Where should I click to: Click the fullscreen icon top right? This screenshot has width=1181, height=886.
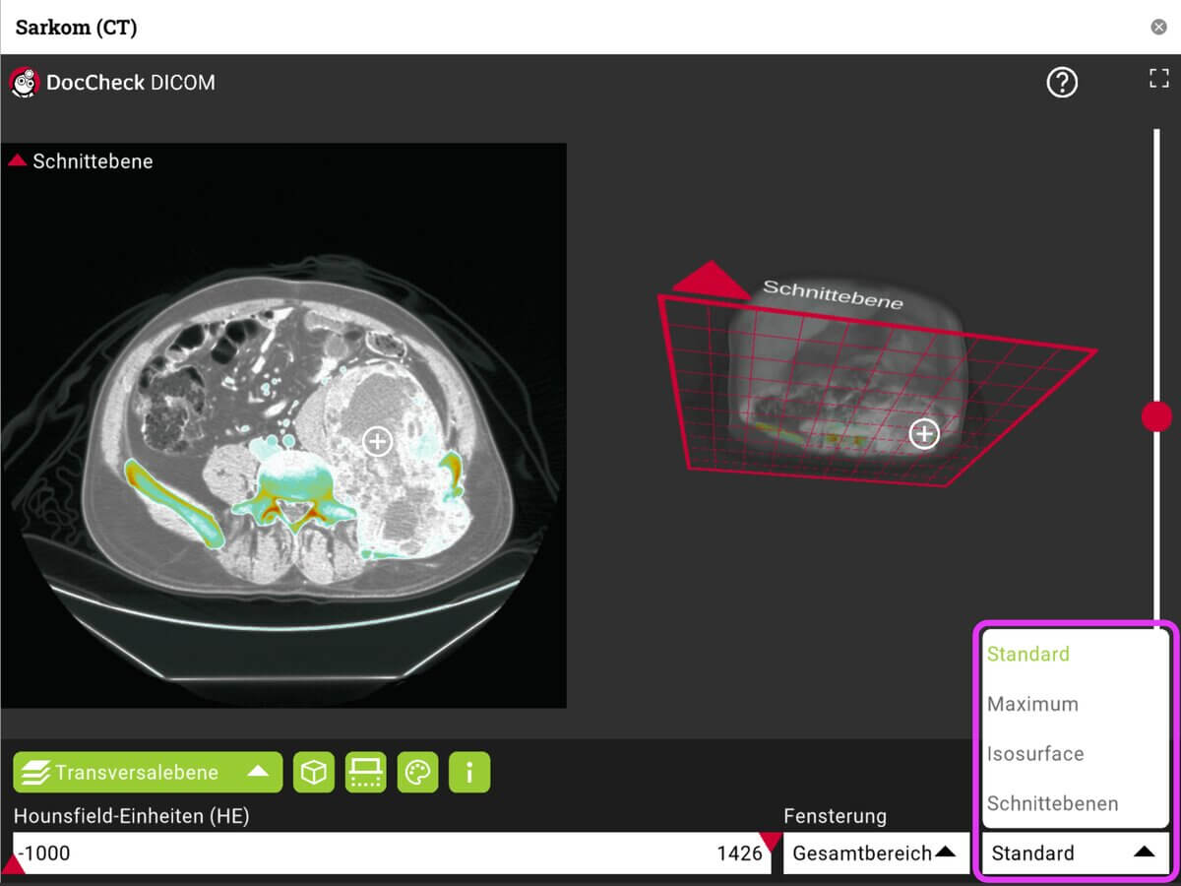click(x=1158, y=78)
